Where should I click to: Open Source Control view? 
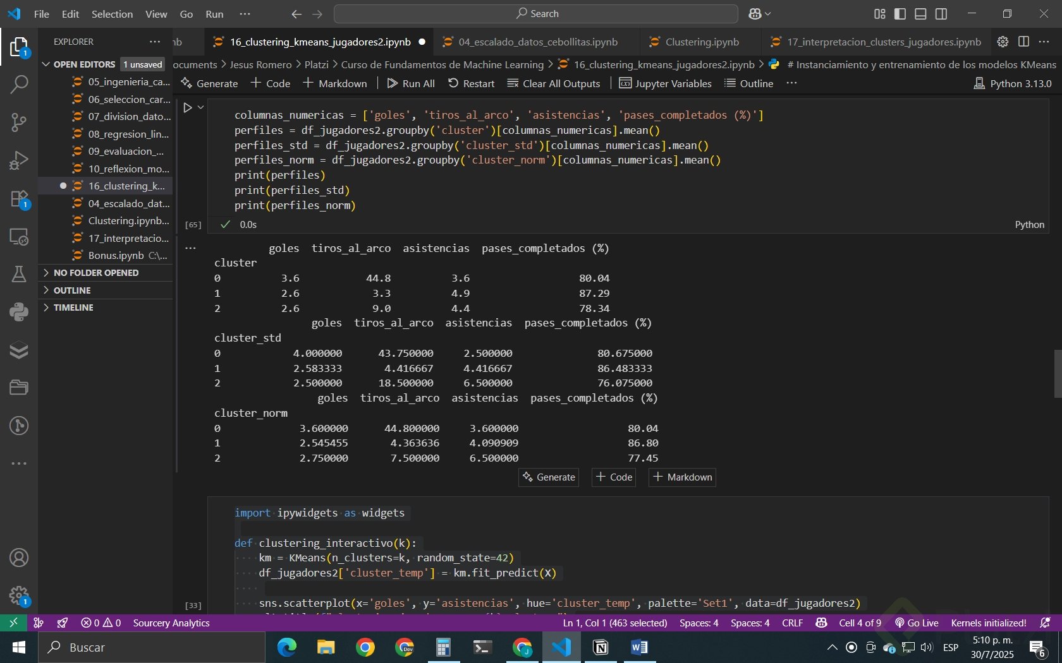19,122
